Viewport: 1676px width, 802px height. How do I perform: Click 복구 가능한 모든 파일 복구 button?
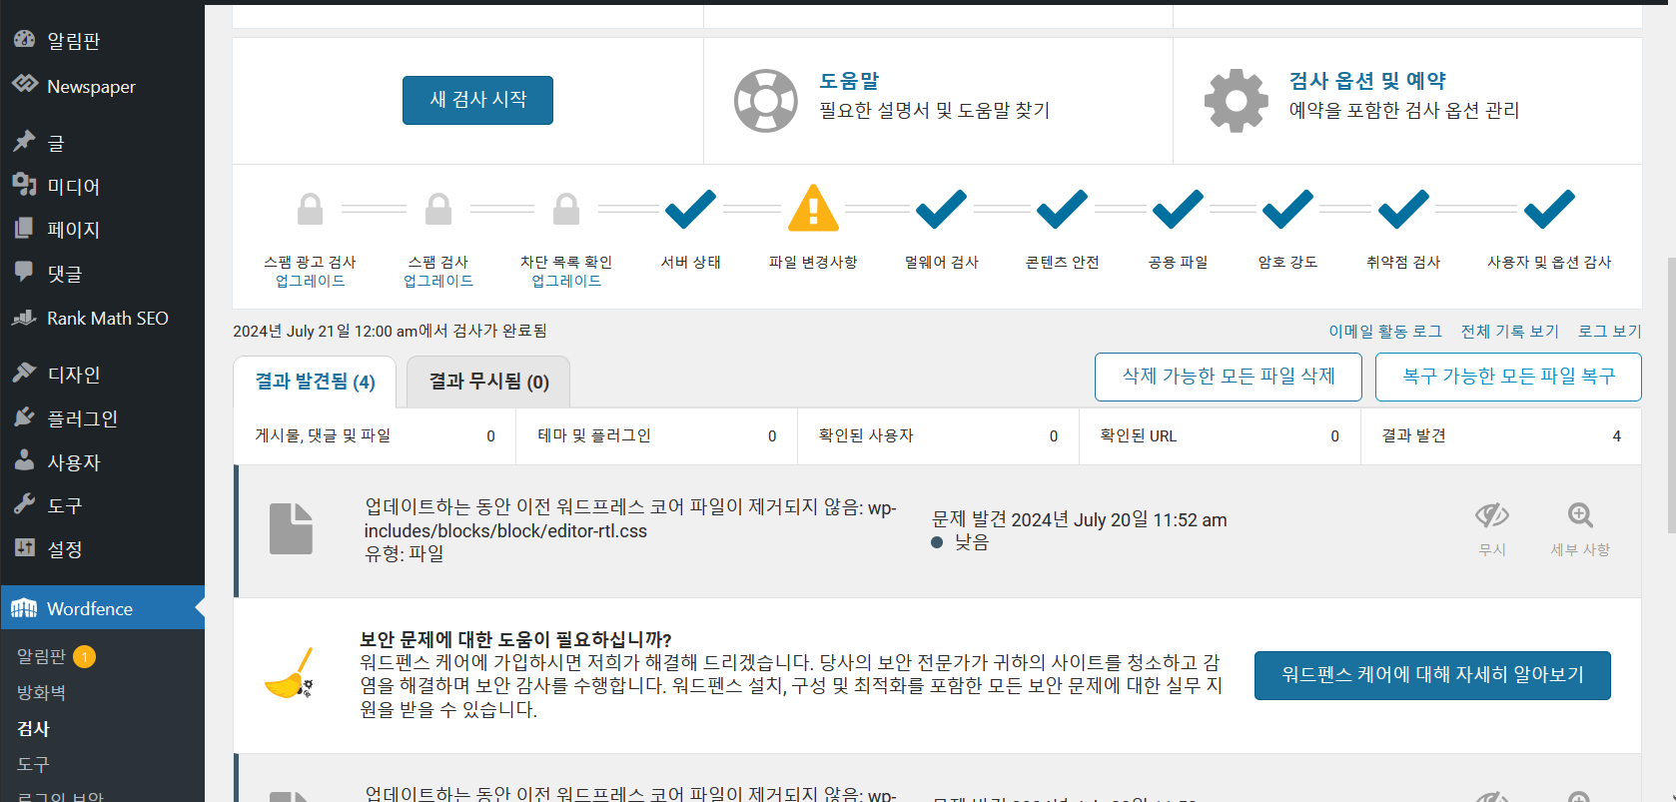[x=1508, y=377]
